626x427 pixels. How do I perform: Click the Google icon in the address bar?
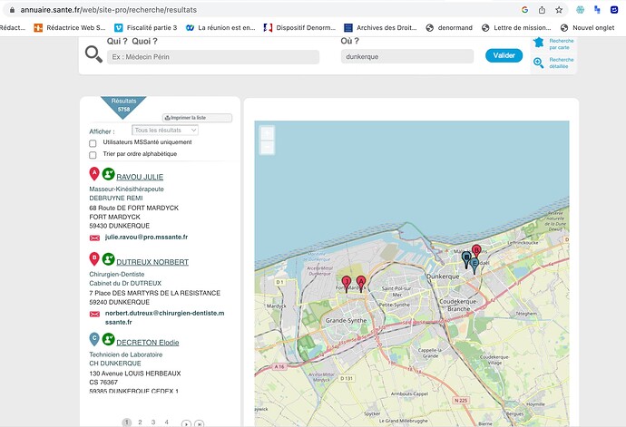524,10
